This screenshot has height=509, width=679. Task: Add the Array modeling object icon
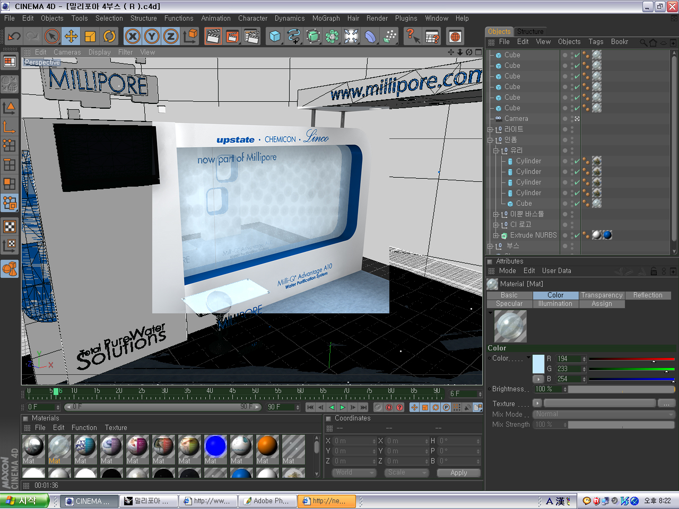tap(332, 37)
